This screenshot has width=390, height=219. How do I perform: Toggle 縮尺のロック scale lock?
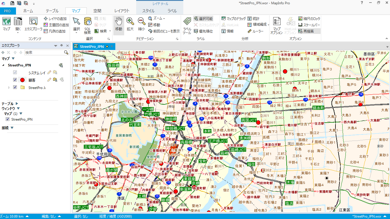pos(309,19)
